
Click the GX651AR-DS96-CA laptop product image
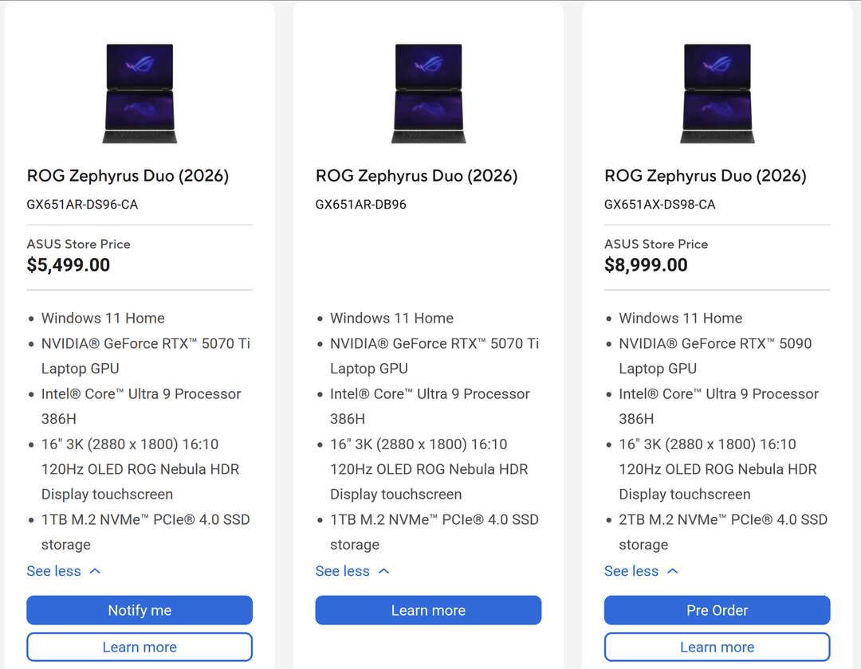(x=140, y=94)
